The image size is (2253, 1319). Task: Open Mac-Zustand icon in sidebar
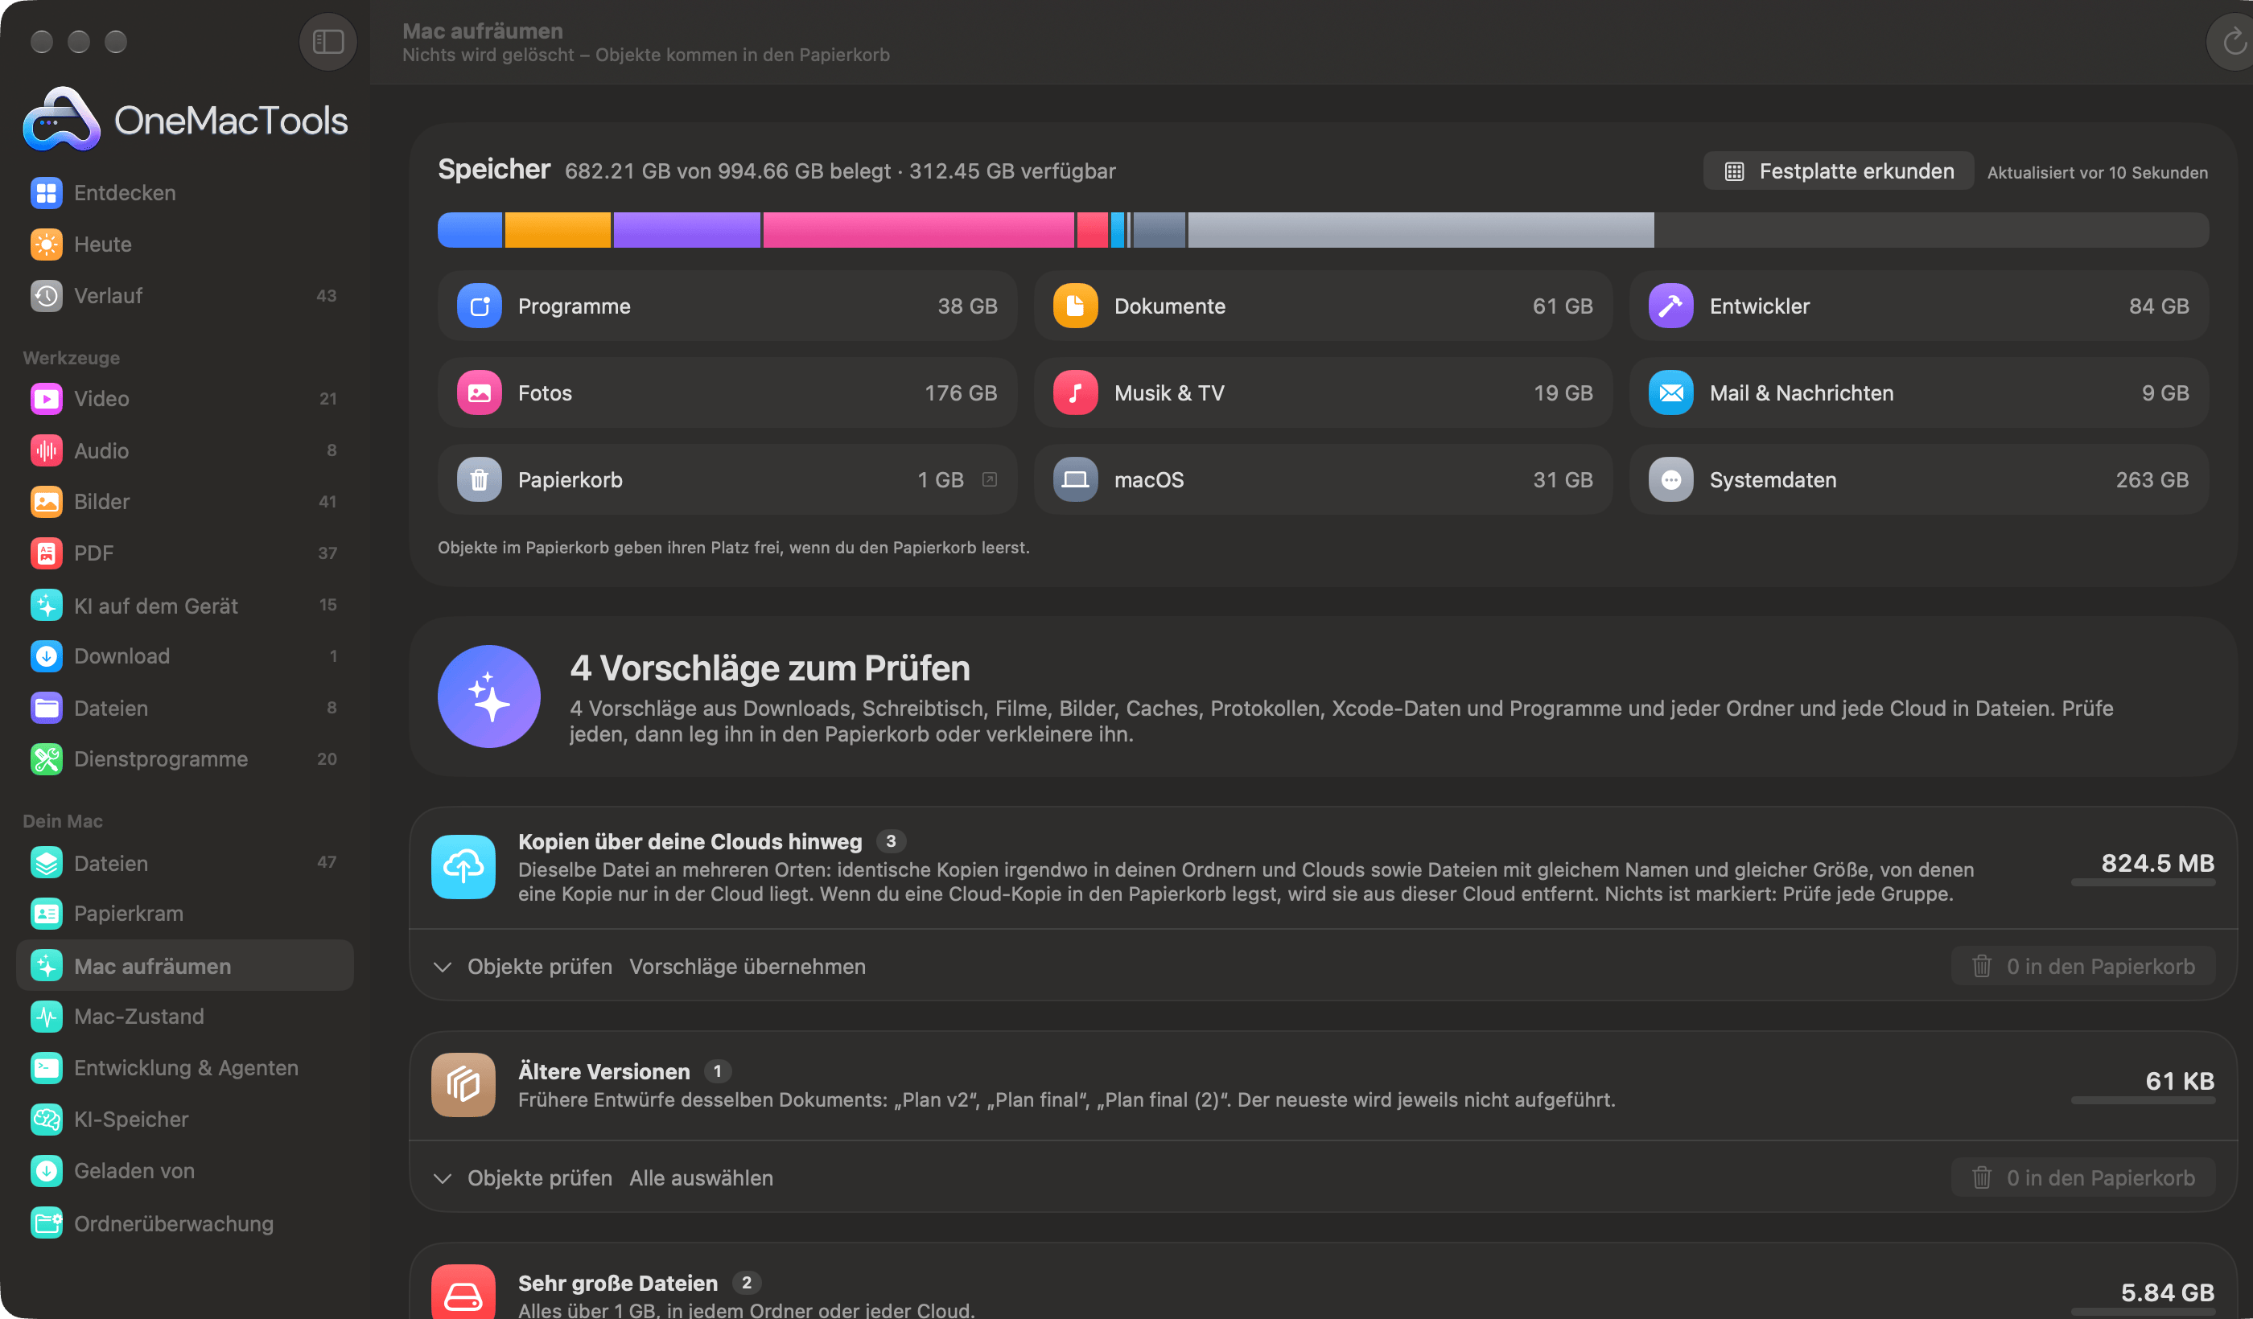pyautogui.click(x=47, y=1016)
